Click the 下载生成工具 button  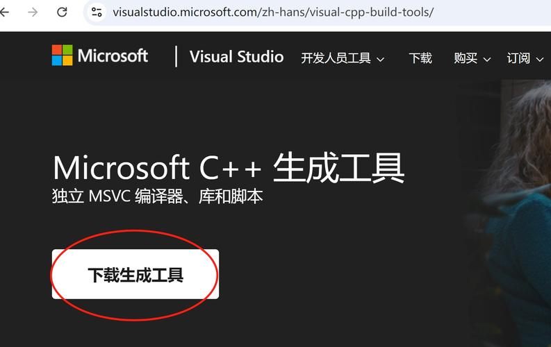coord(135,274)
